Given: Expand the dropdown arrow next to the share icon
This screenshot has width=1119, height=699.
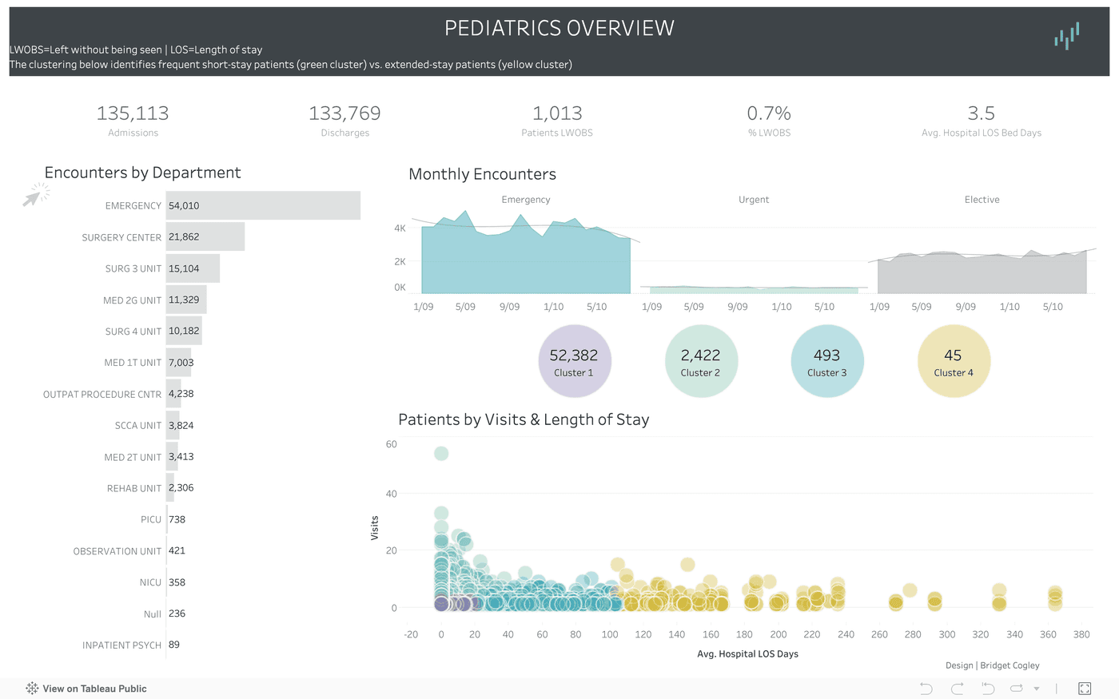Looking at the screenshot, I should click(x=1036, y=689).
